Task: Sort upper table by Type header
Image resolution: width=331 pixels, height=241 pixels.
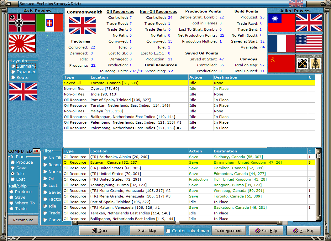Action: pos(76,77)
